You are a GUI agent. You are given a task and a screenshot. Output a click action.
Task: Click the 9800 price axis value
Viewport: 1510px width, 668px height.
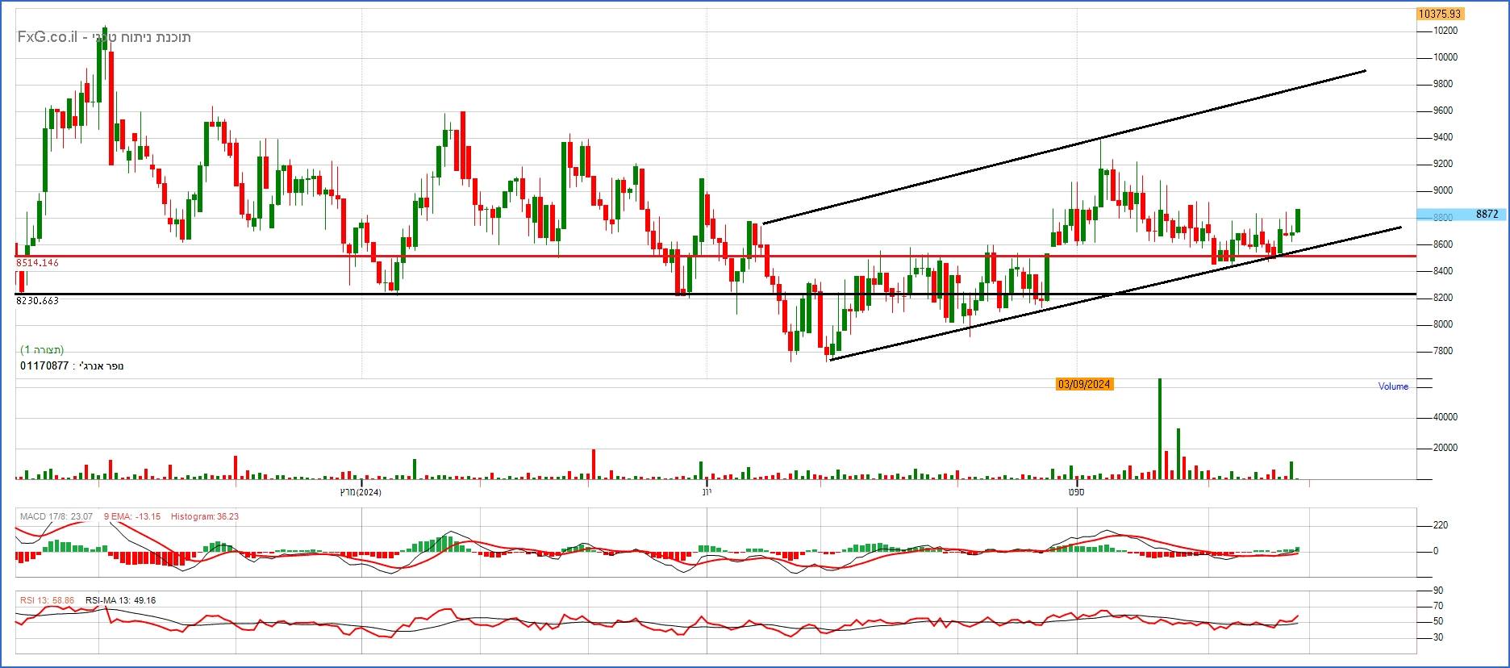1443,84
